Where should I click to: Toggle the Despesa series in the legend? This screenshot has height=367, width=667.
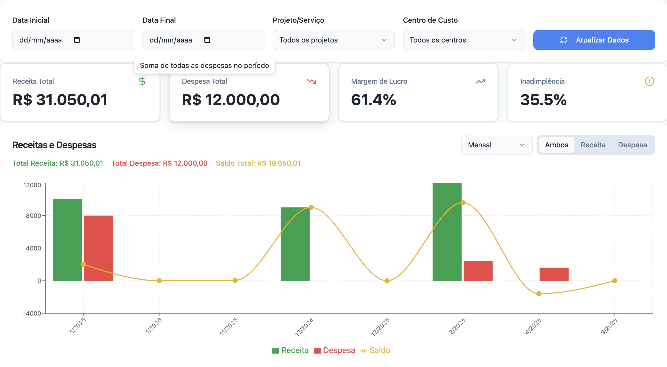334,350
